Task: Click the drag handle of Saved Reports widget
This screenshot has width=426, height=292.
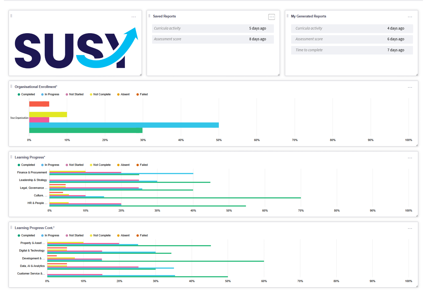Action: 149,16
